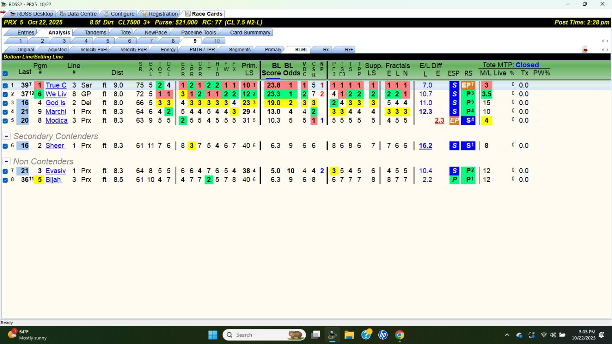Click the 16.2 E/L Diff link for Sheer
Viewport: 612px width, 344px height.
(x=426, y=146)
